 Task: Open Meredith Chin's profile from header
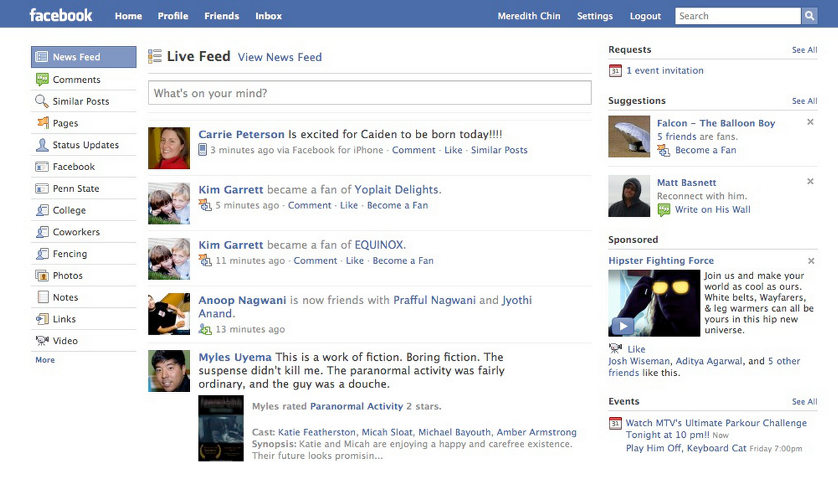pyautogui.click(x=529, y=16)
